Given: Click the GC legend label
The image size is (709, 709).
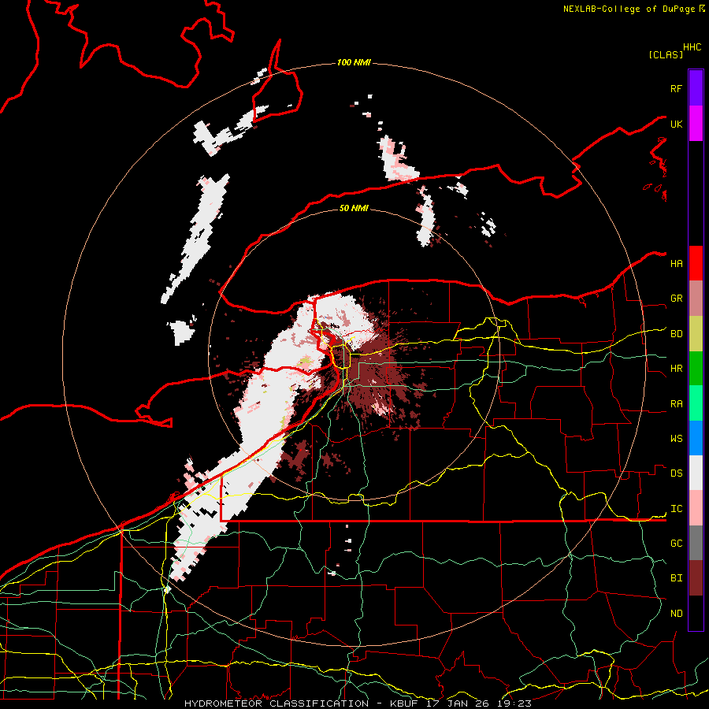Looking at the screenshot, I should 676,544.
